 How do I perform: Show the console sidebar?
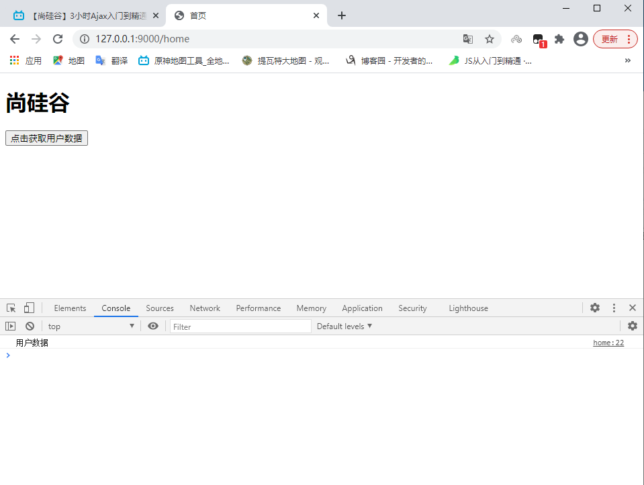10,326
